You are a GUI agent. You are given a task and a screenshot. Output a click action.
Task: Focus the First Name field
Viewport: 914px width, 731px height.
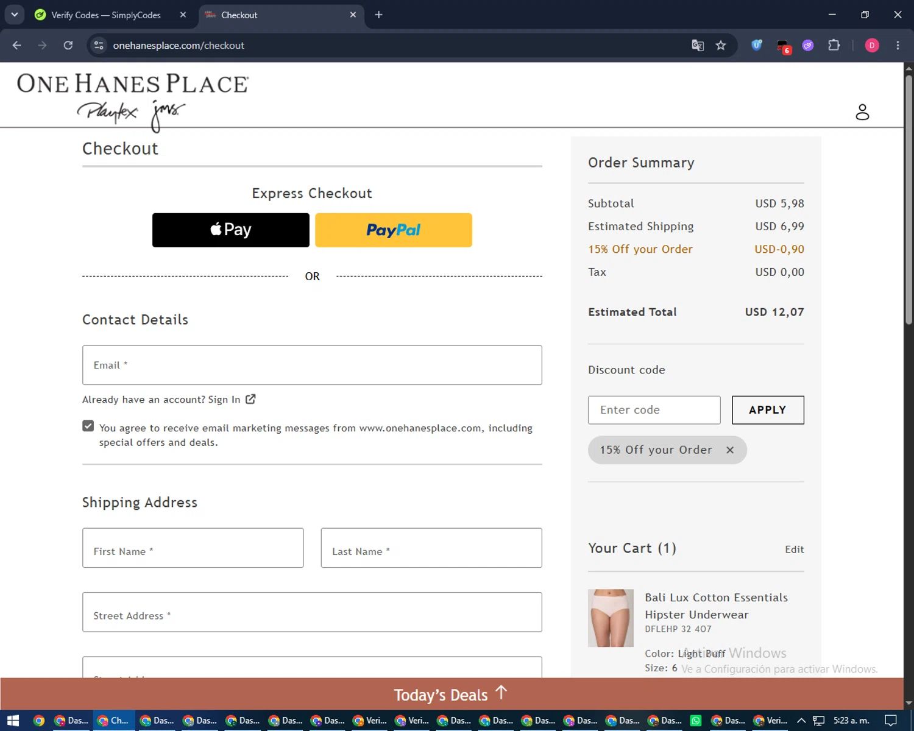coord(193,548)
